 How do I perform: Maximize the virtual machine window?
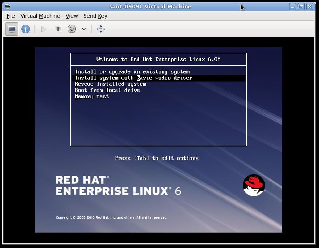coord(301,7)
